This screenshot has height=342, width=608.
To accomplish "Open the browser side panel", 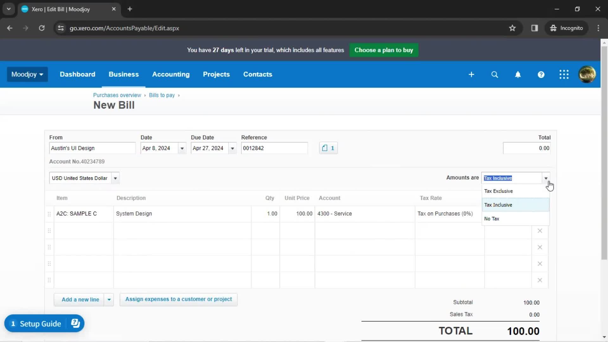I will pyautogui.click(x=535, y=28).
